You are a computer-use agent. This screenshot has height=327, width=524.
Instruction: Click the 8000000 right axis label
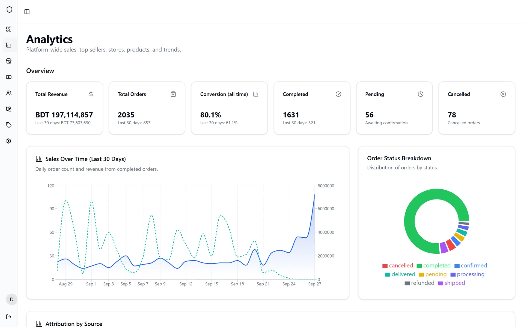326,186
